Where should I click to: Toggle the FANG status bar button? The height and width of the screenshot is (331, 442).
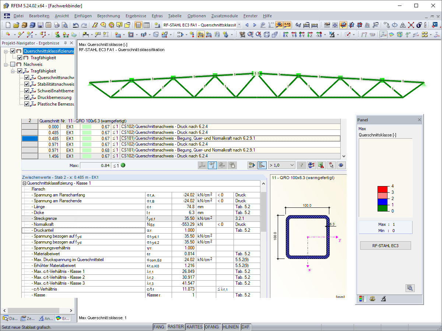[x=159, y=327]
